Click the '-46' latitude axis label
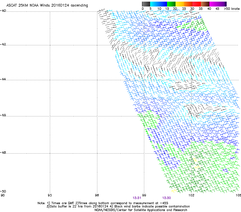The height and width of the screenshot is (212, 241). [3, 115]
